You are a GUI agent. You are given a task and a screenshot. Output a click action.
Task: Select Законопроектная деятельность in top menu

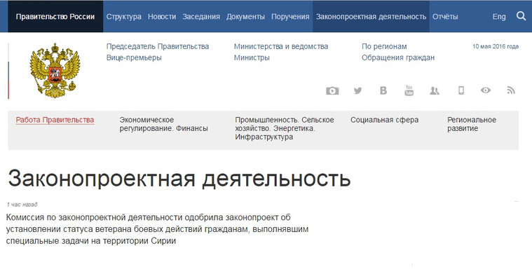pos(371,17)
